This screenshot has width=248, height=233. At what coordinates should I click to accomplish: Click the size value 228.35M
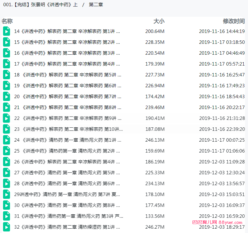[155, 42]
